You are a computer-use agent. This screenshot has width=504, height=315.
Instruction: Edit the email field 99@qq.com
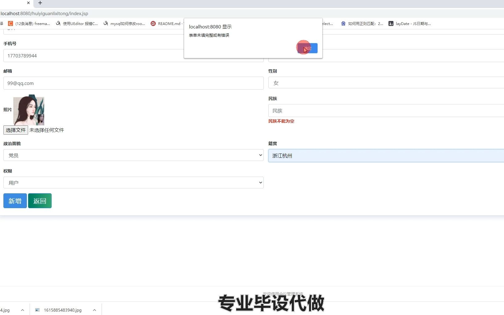click(133, 83)
